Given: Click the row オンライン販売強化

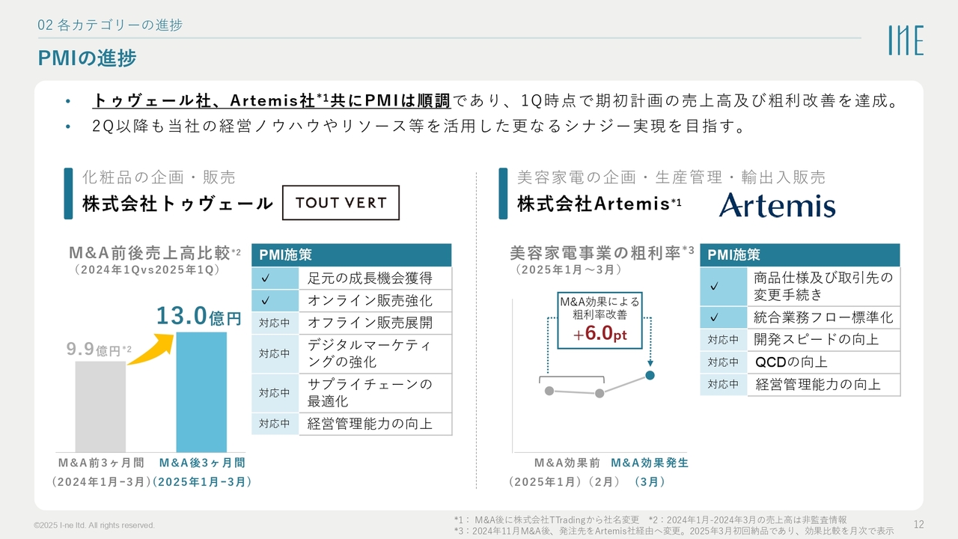Looking at the screenshot, I should click(352, 301).
